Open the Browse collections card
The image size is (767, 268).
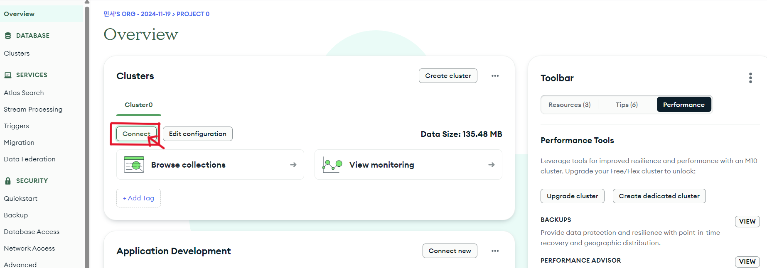pos(210,165)
